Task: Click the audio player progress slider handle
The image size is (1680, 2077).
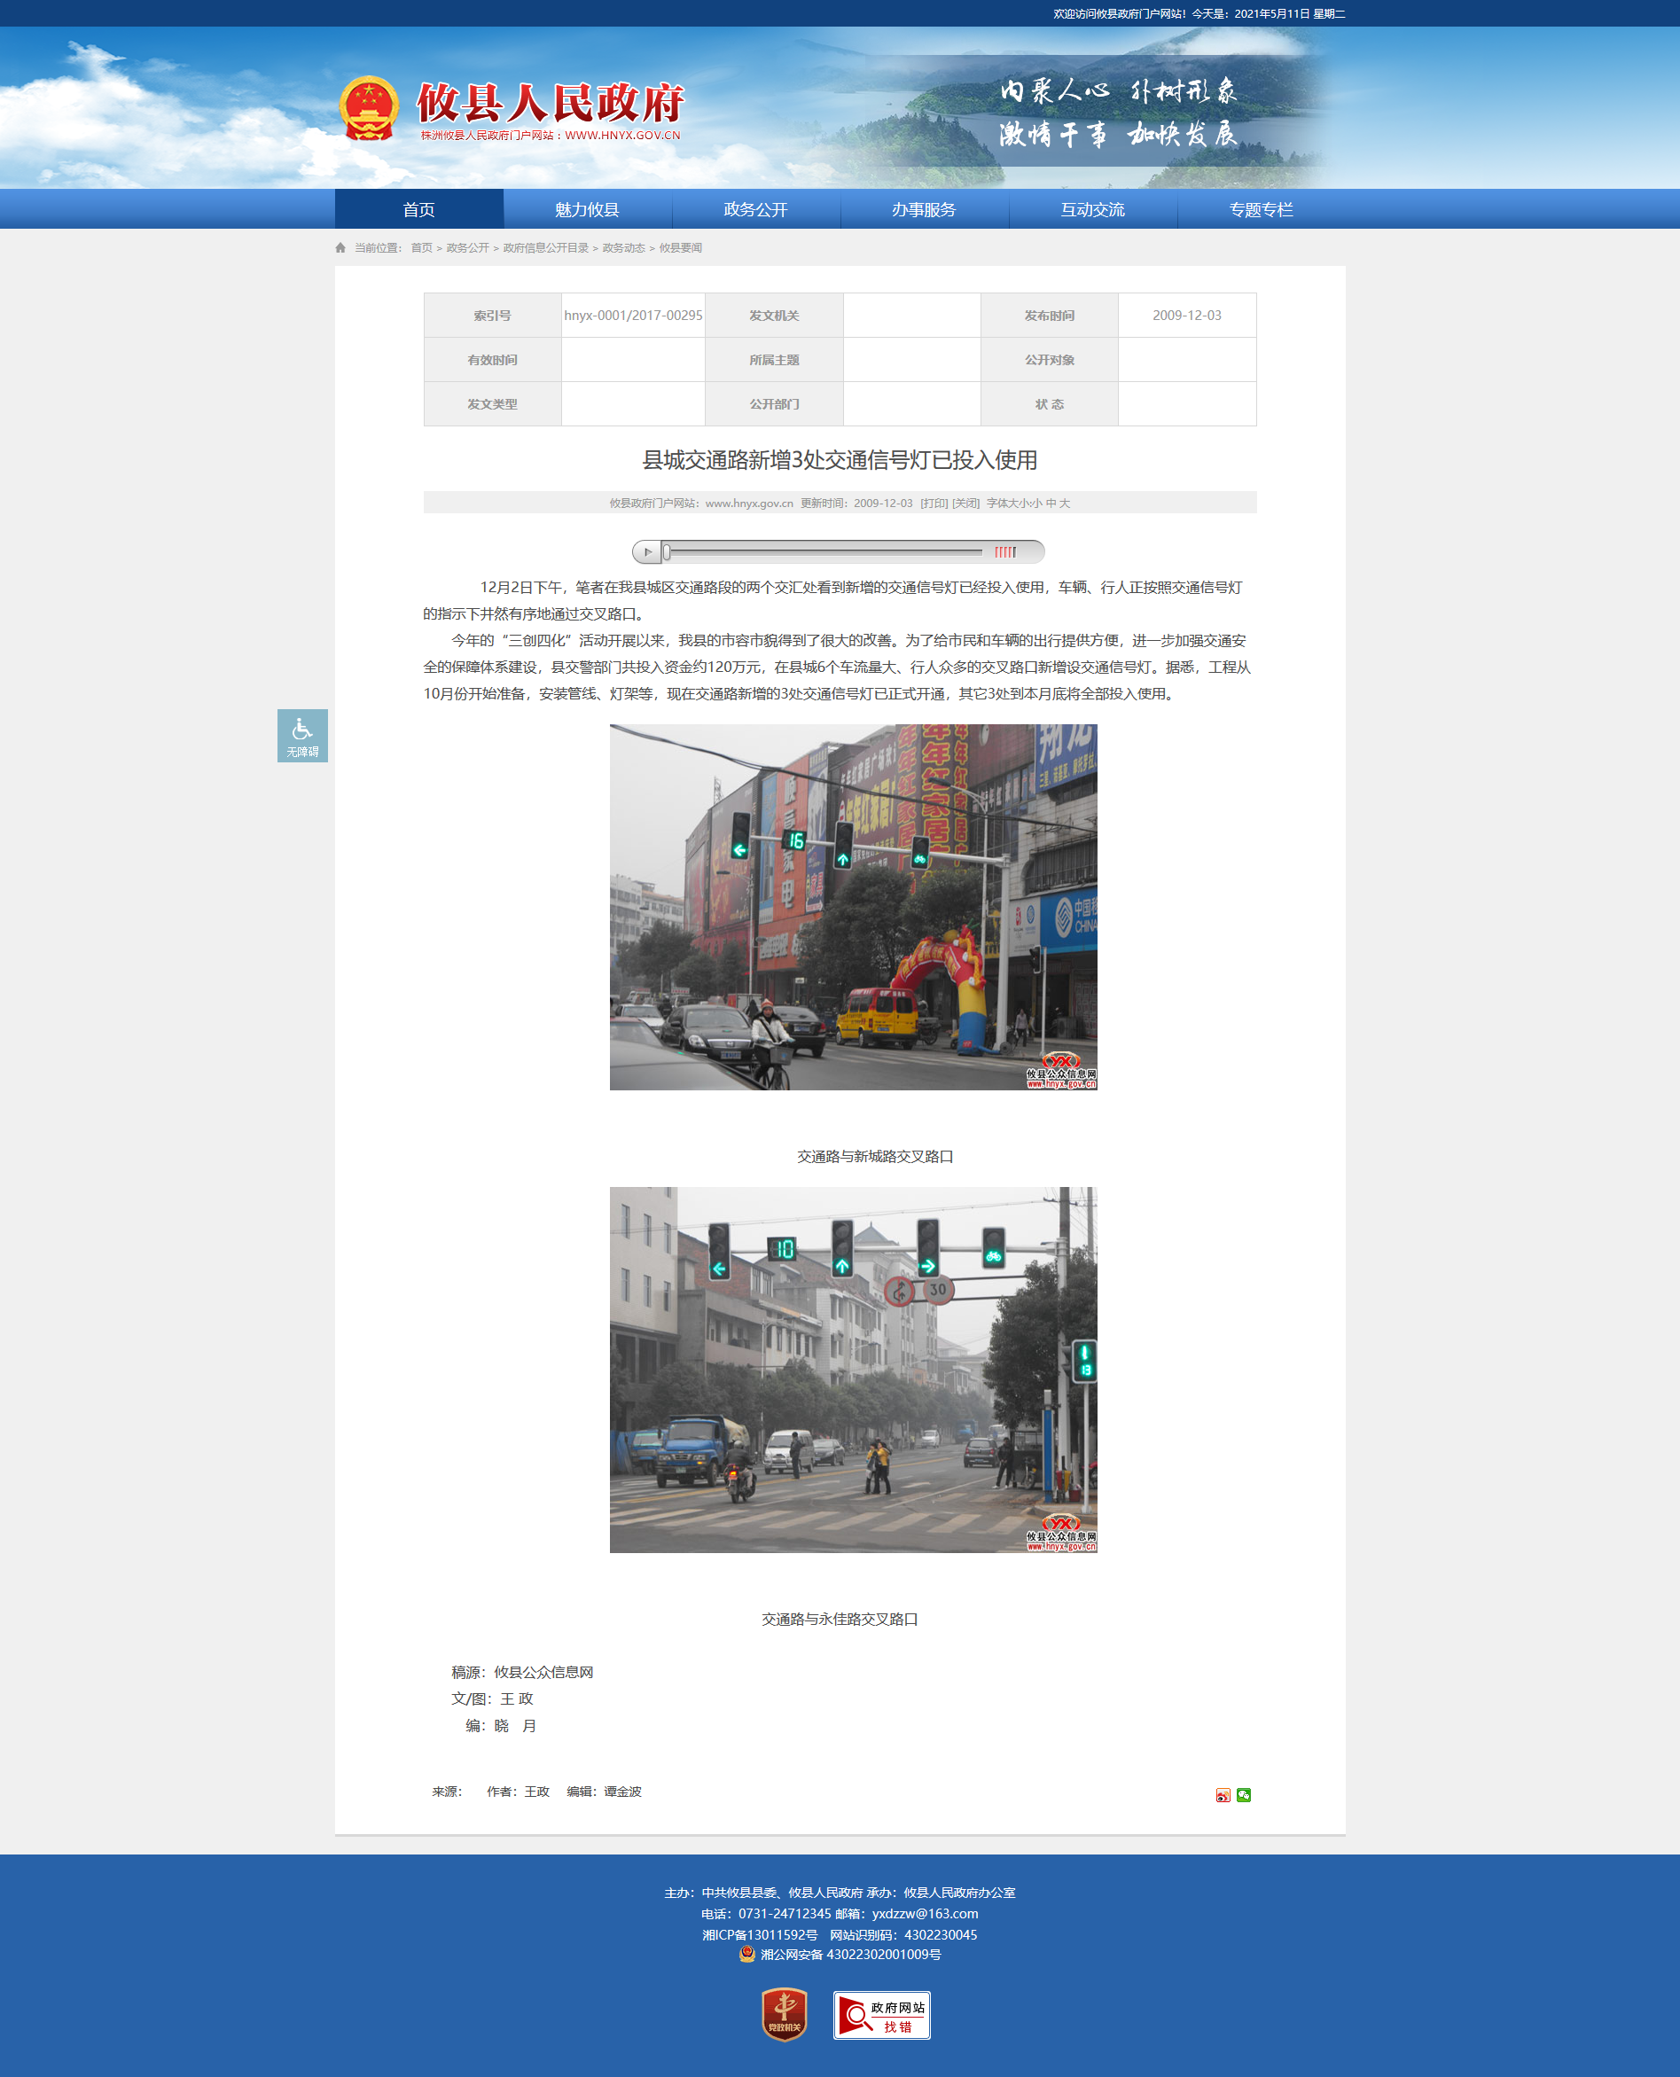Action: pyautogui.click(x=667, y=552)
